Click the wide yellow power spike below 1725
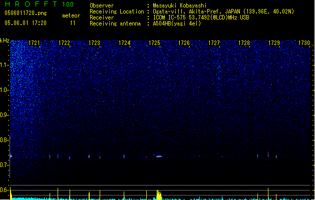The width and height of the screenshot is (315, 200). coord(159,195)
